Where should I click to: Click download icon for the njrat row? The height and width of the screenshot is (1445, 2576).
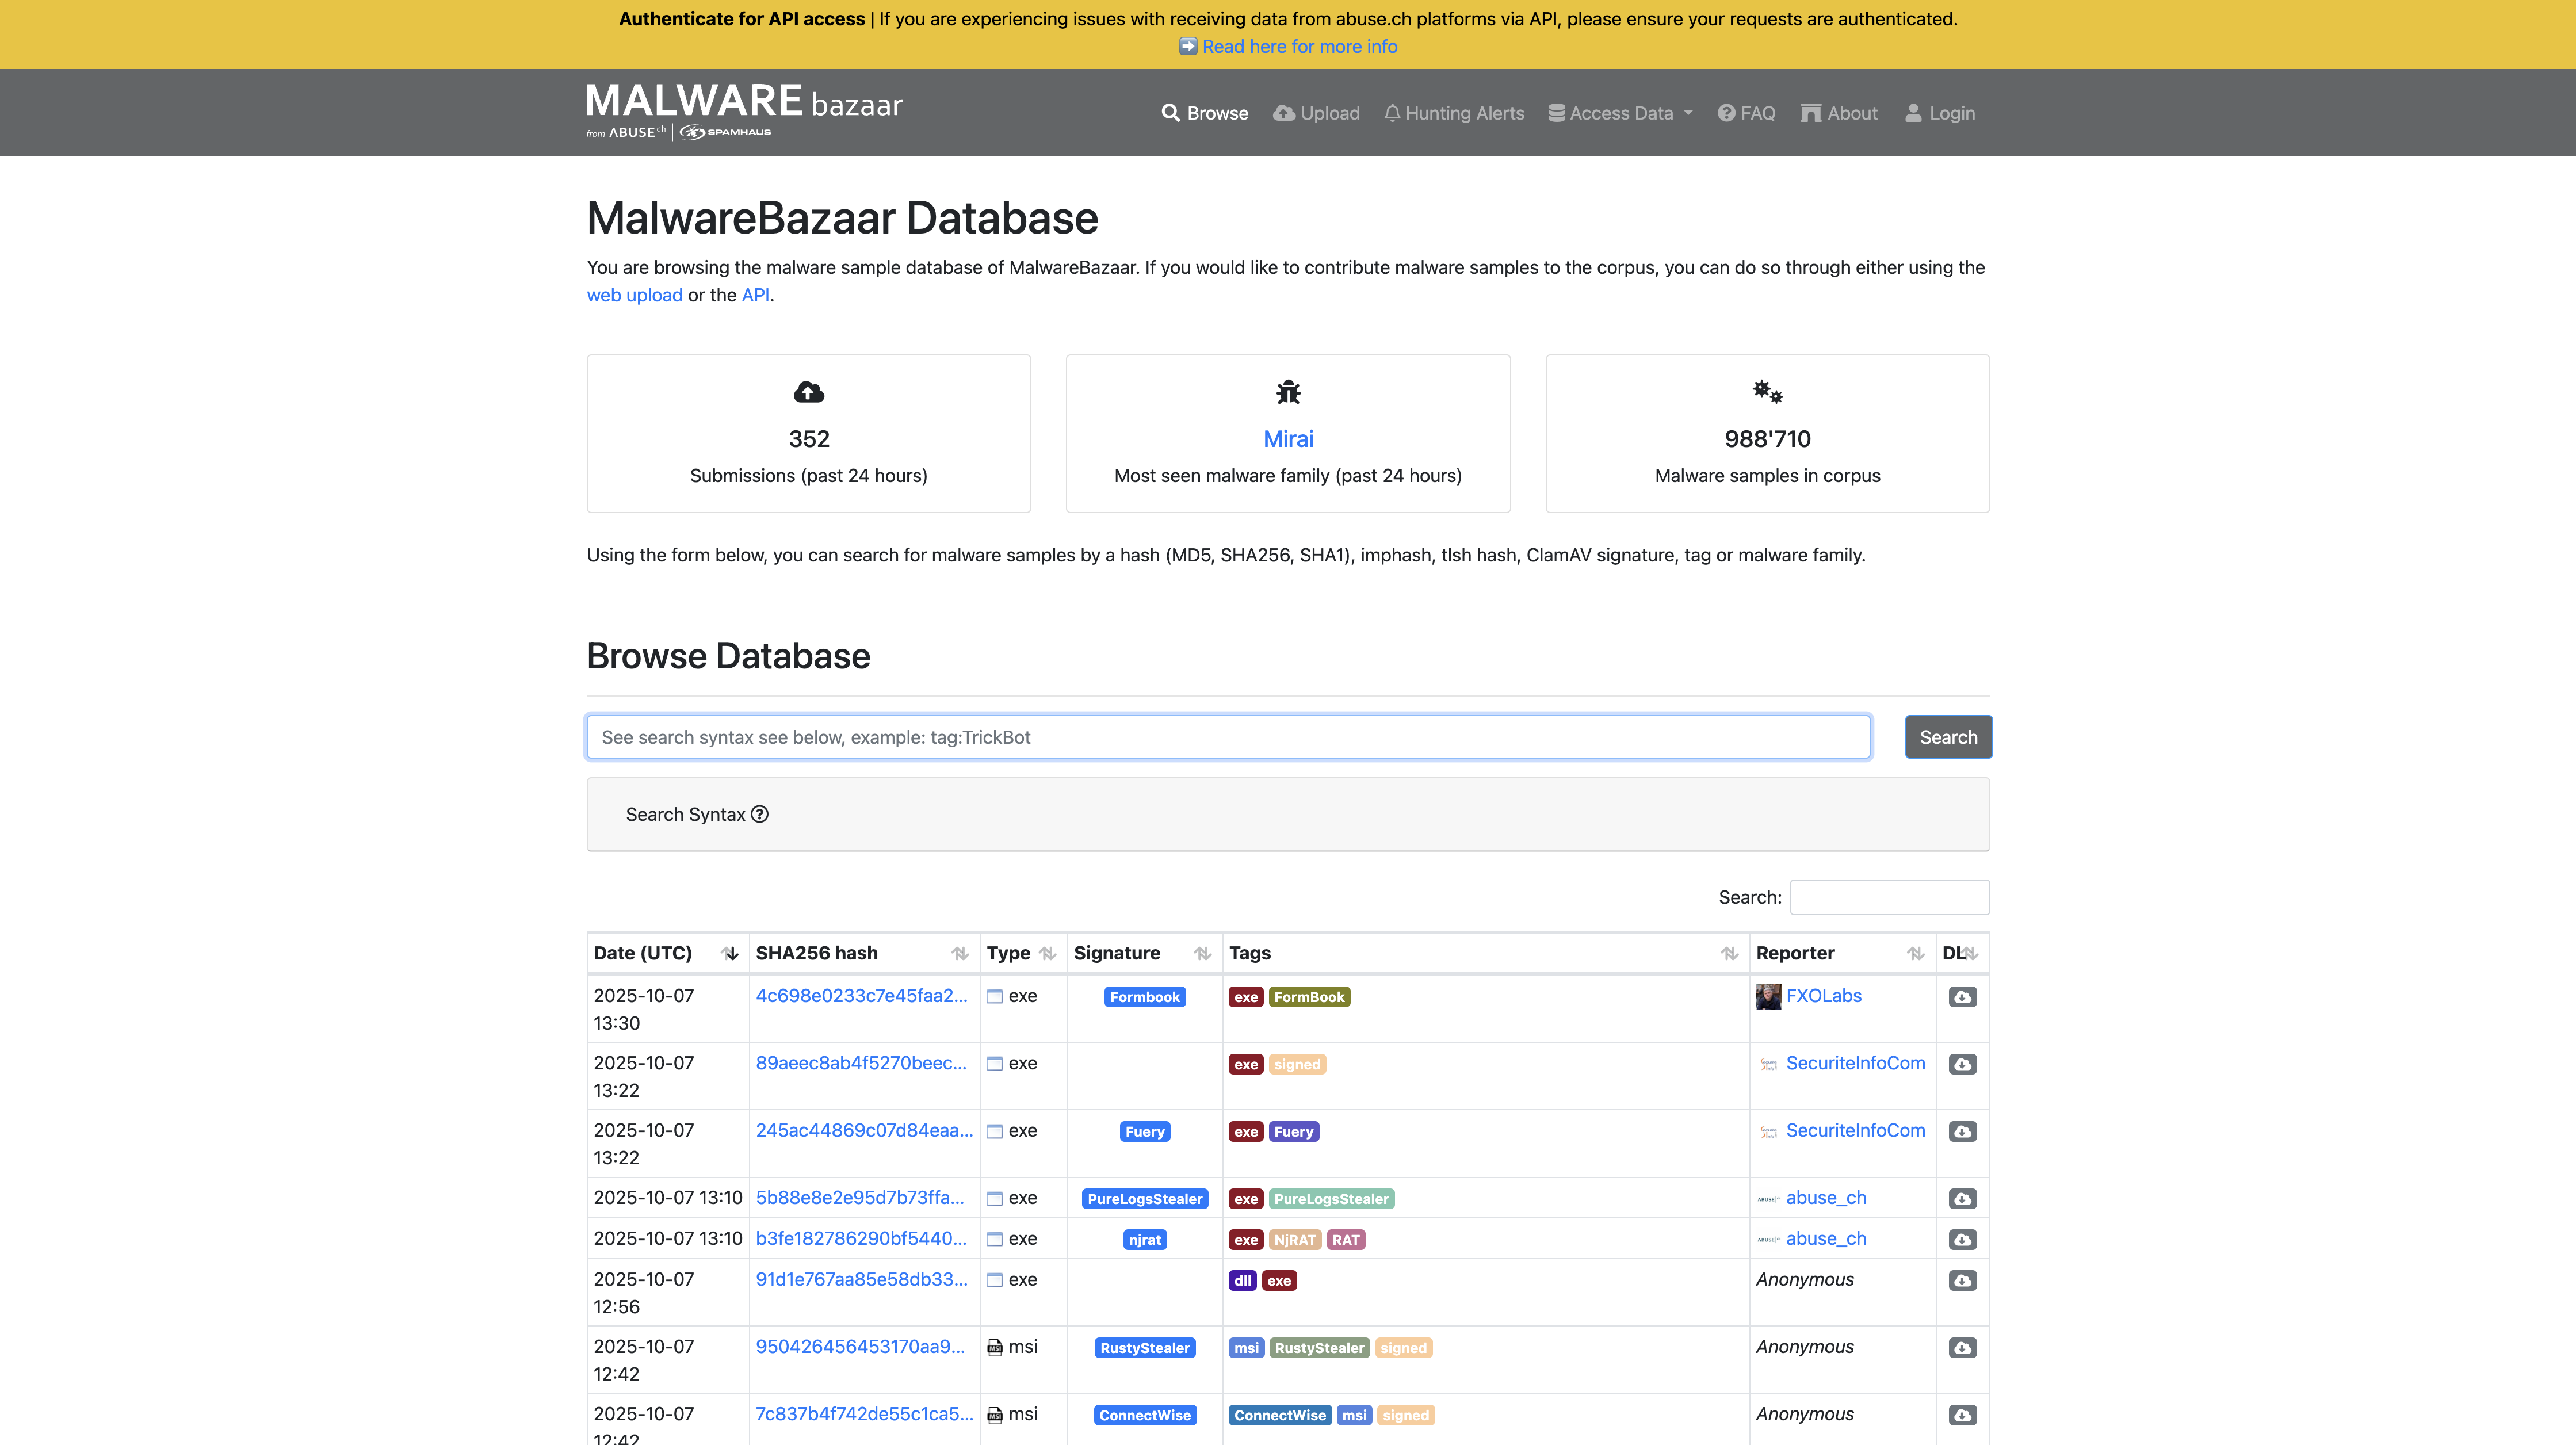(x=1962, y=1239)
